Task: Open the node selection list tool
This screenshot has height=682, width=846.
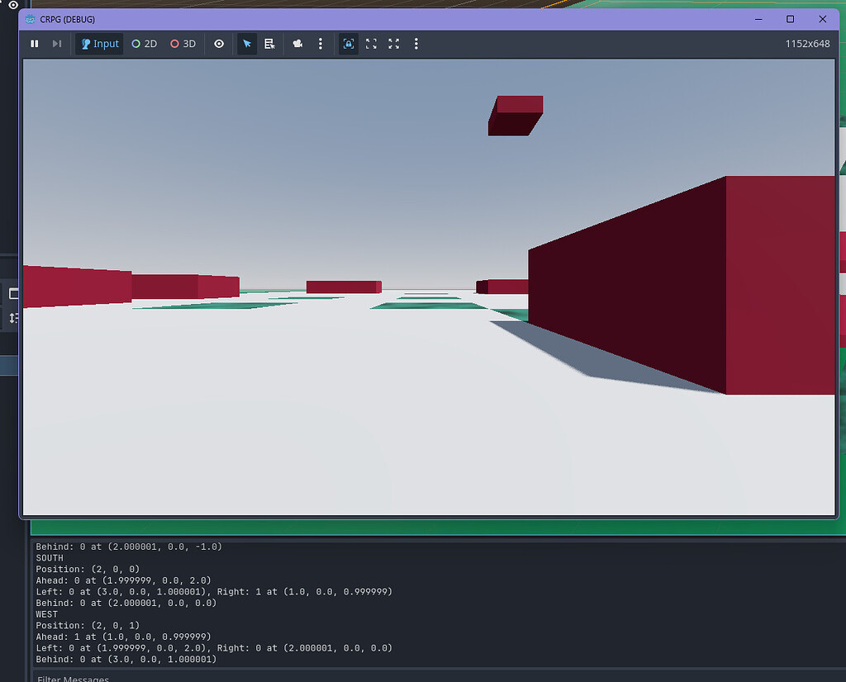Action: coord(270,44)
